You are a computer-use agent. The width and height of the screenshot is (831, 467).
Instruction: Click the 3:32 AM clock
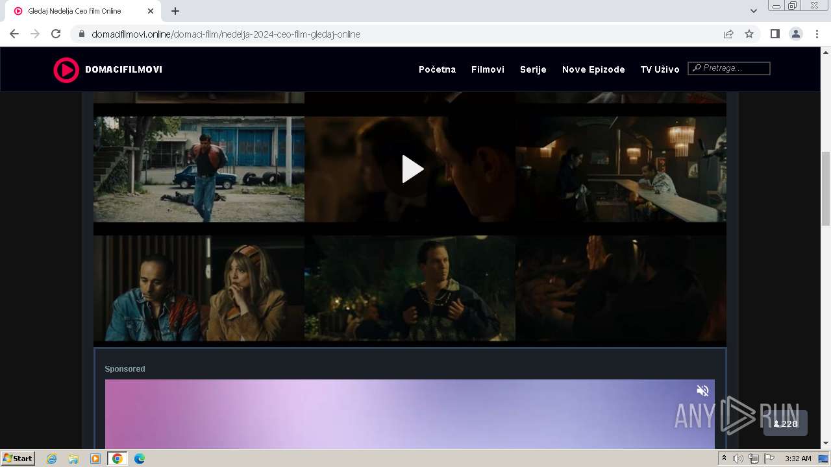(x=798, y=459)
